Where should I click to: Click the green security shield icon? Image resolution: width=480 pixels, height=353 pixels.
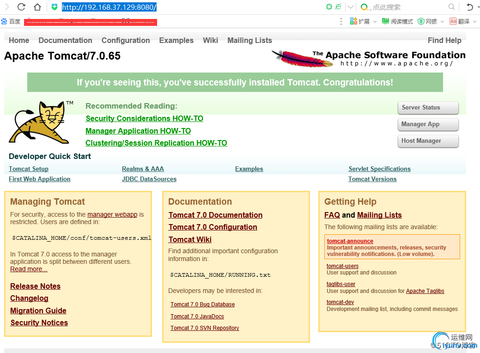tap(55, 7)
